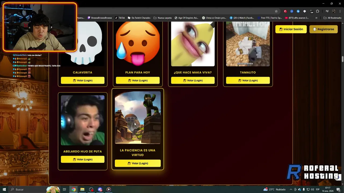Vote for LA PACIENCIA ES UNA VIRTUD
This screenshot has height=193, width=344.
click(138, 163)
